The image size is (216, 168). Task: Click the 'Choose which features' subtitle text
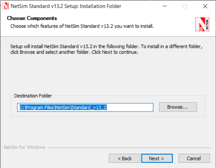[82, 26]
